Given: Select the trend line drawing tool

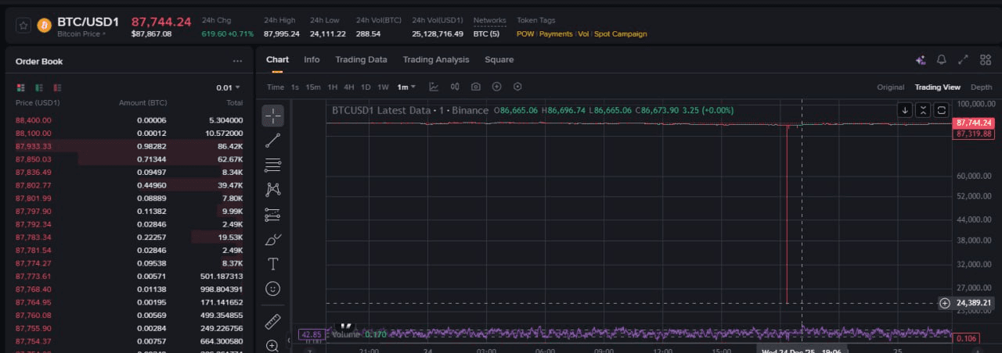Looking at the screenshot, I should [x=272, y=141].
